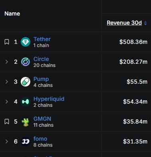Screen dimensions: 151x157
Task: Click the Revenue 30d column header
Action: 124,23
